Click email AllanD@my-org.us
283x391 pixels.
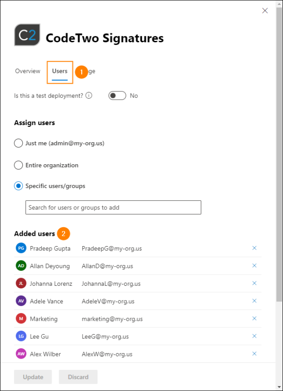click(107, 266)
